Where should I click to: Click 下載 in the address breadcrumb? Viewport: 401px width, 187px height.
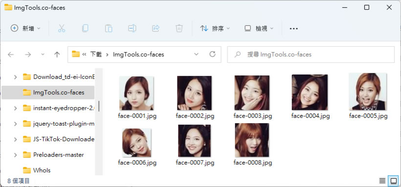(96, 54)
